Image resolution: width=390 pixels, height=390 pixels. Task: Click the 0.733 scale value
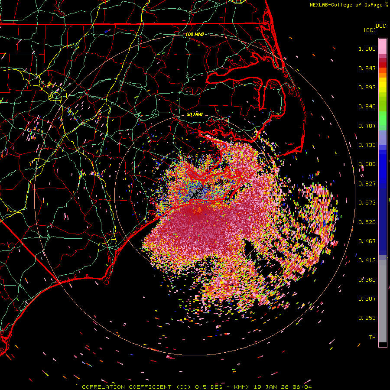coord(367,145)
